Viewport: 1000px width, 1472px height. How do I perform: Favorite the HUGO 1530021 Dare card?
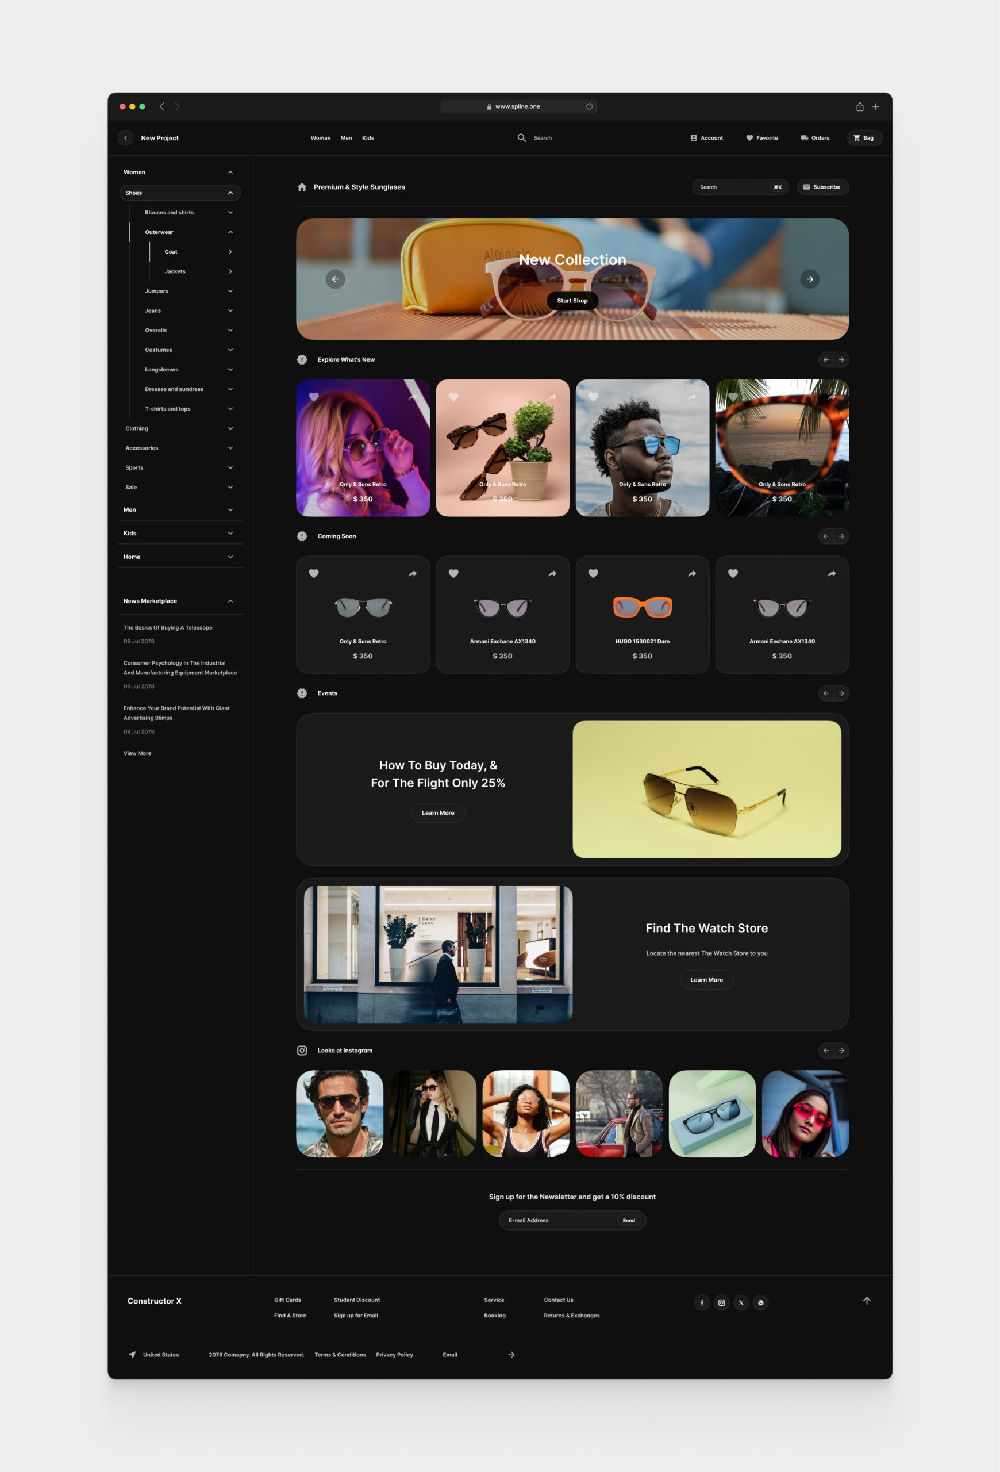coord(593,574)
